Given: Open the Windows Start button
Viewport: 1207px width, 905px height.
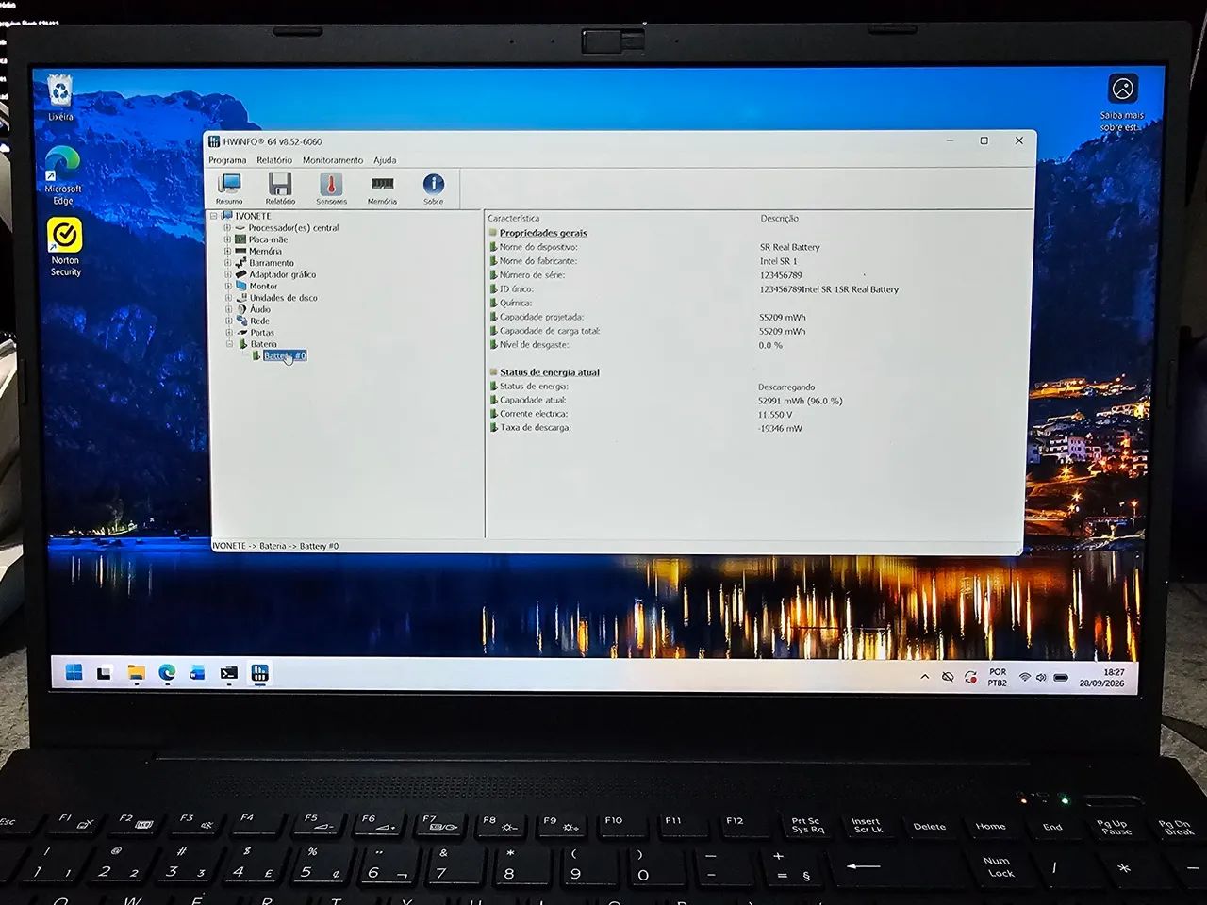Looking at the screenshot, I should [x=74, y=672].
